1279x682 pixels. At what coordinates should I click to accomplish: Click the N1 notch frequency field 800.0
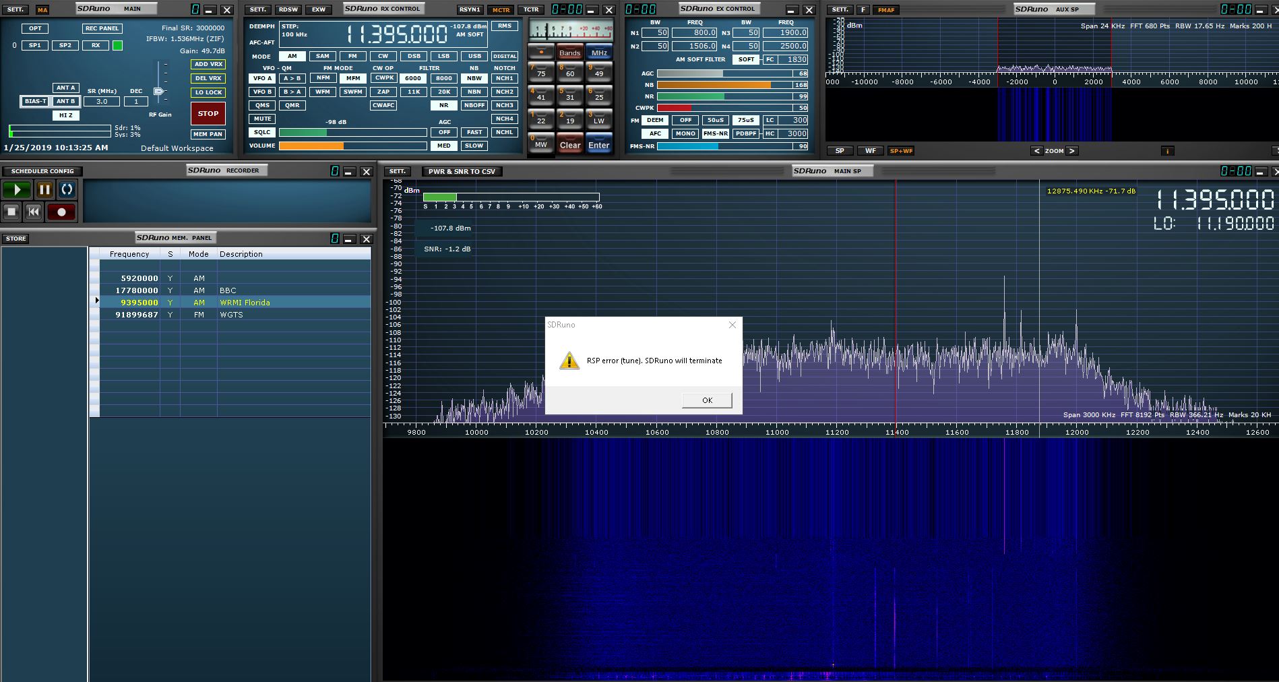point(695,32)
